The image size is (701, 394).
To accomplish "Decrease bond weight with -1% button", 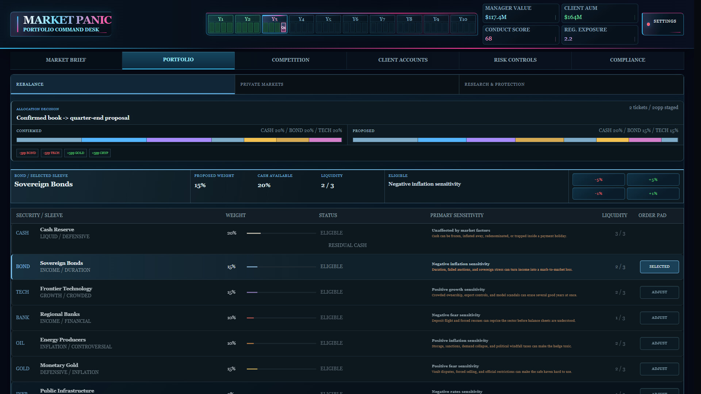I will point(598,193).
